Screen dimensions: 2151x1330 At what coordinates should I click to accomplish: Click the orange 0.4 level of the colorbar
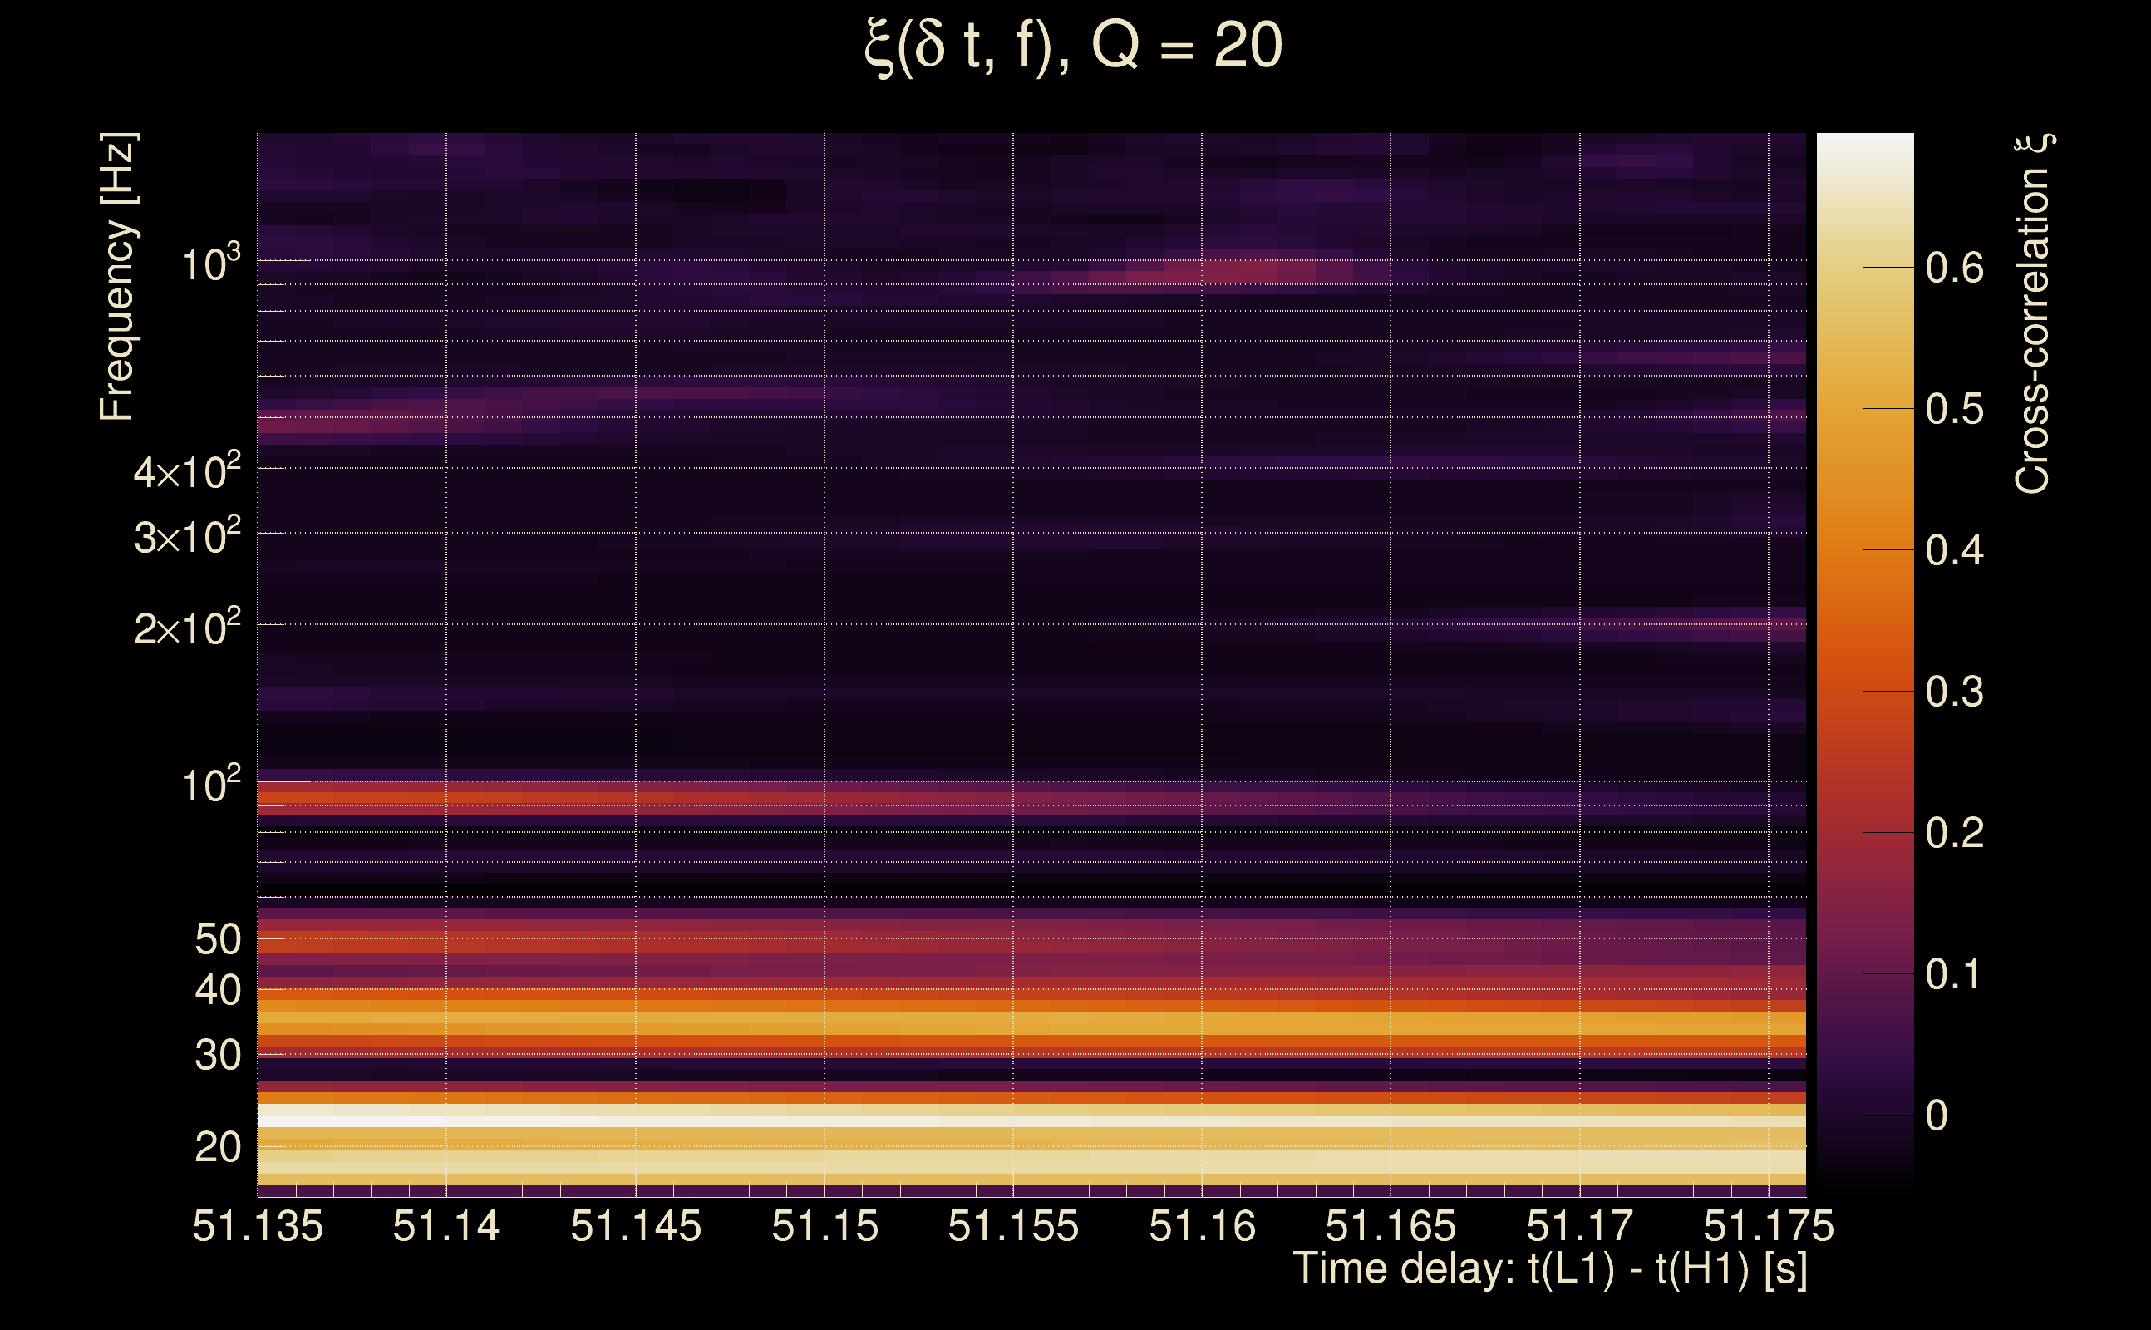(x=1864, y=549)
